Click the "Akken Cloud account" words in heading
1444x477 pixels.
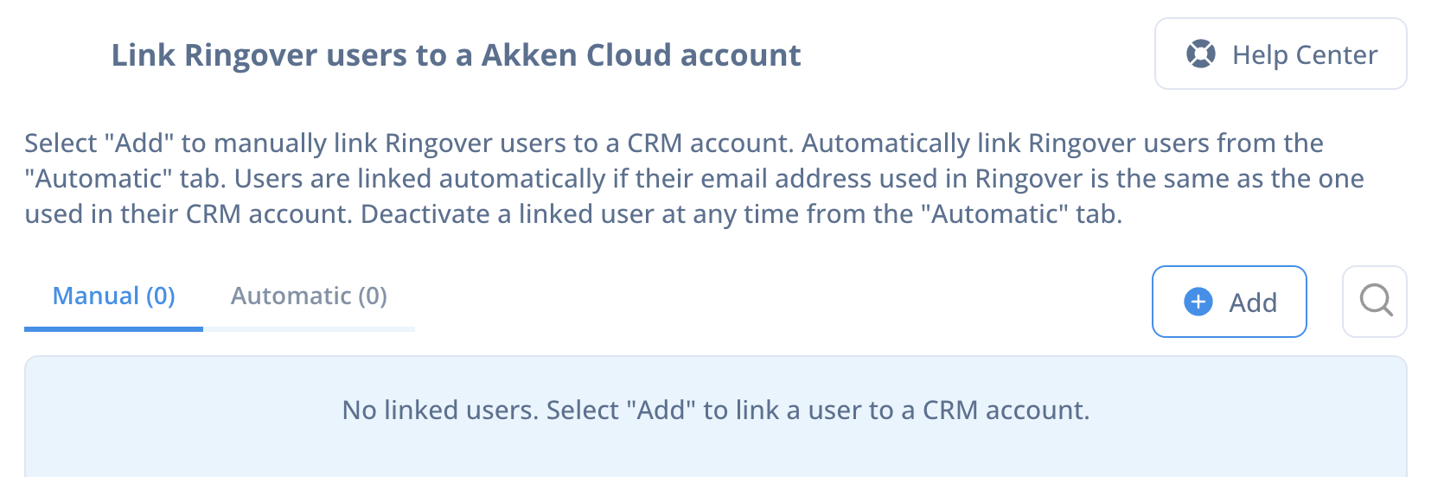pos(641,55)
